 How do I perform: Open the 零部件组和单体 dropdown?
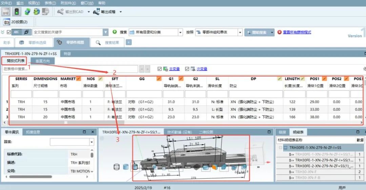[x=240, y=32]
